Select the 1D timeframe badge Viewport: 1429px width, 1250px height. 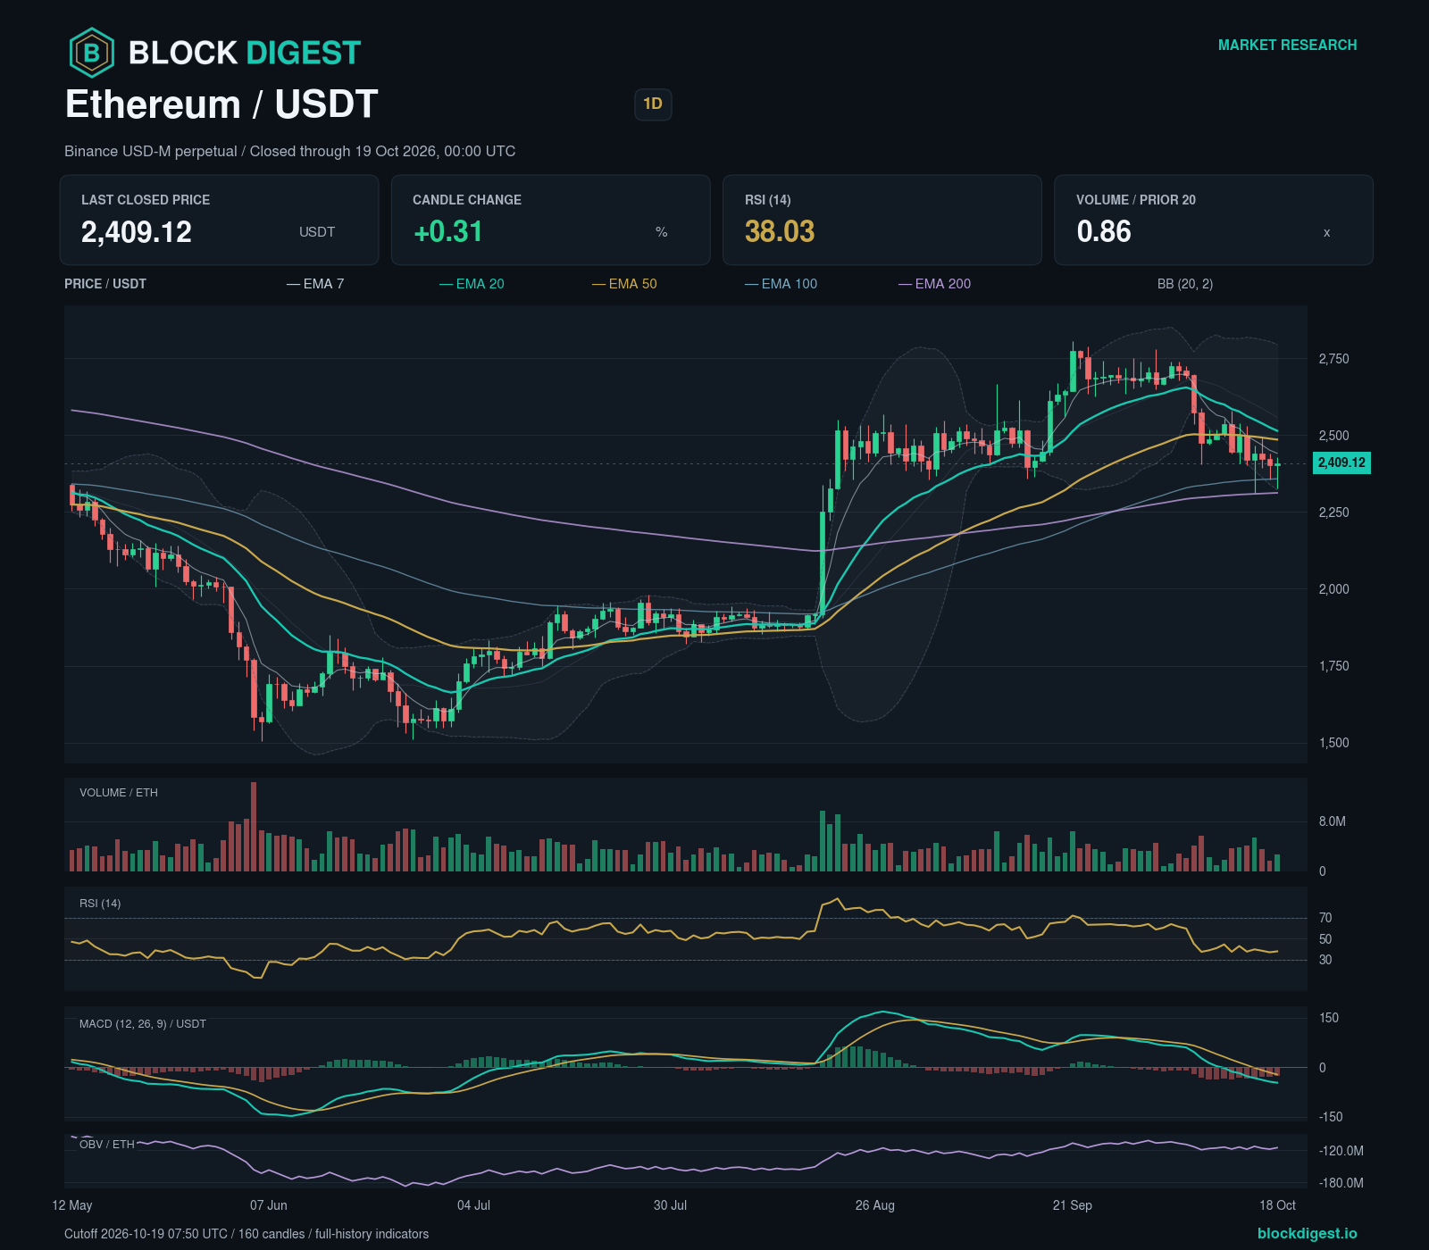pyautogui.click(x=653, y=104)
